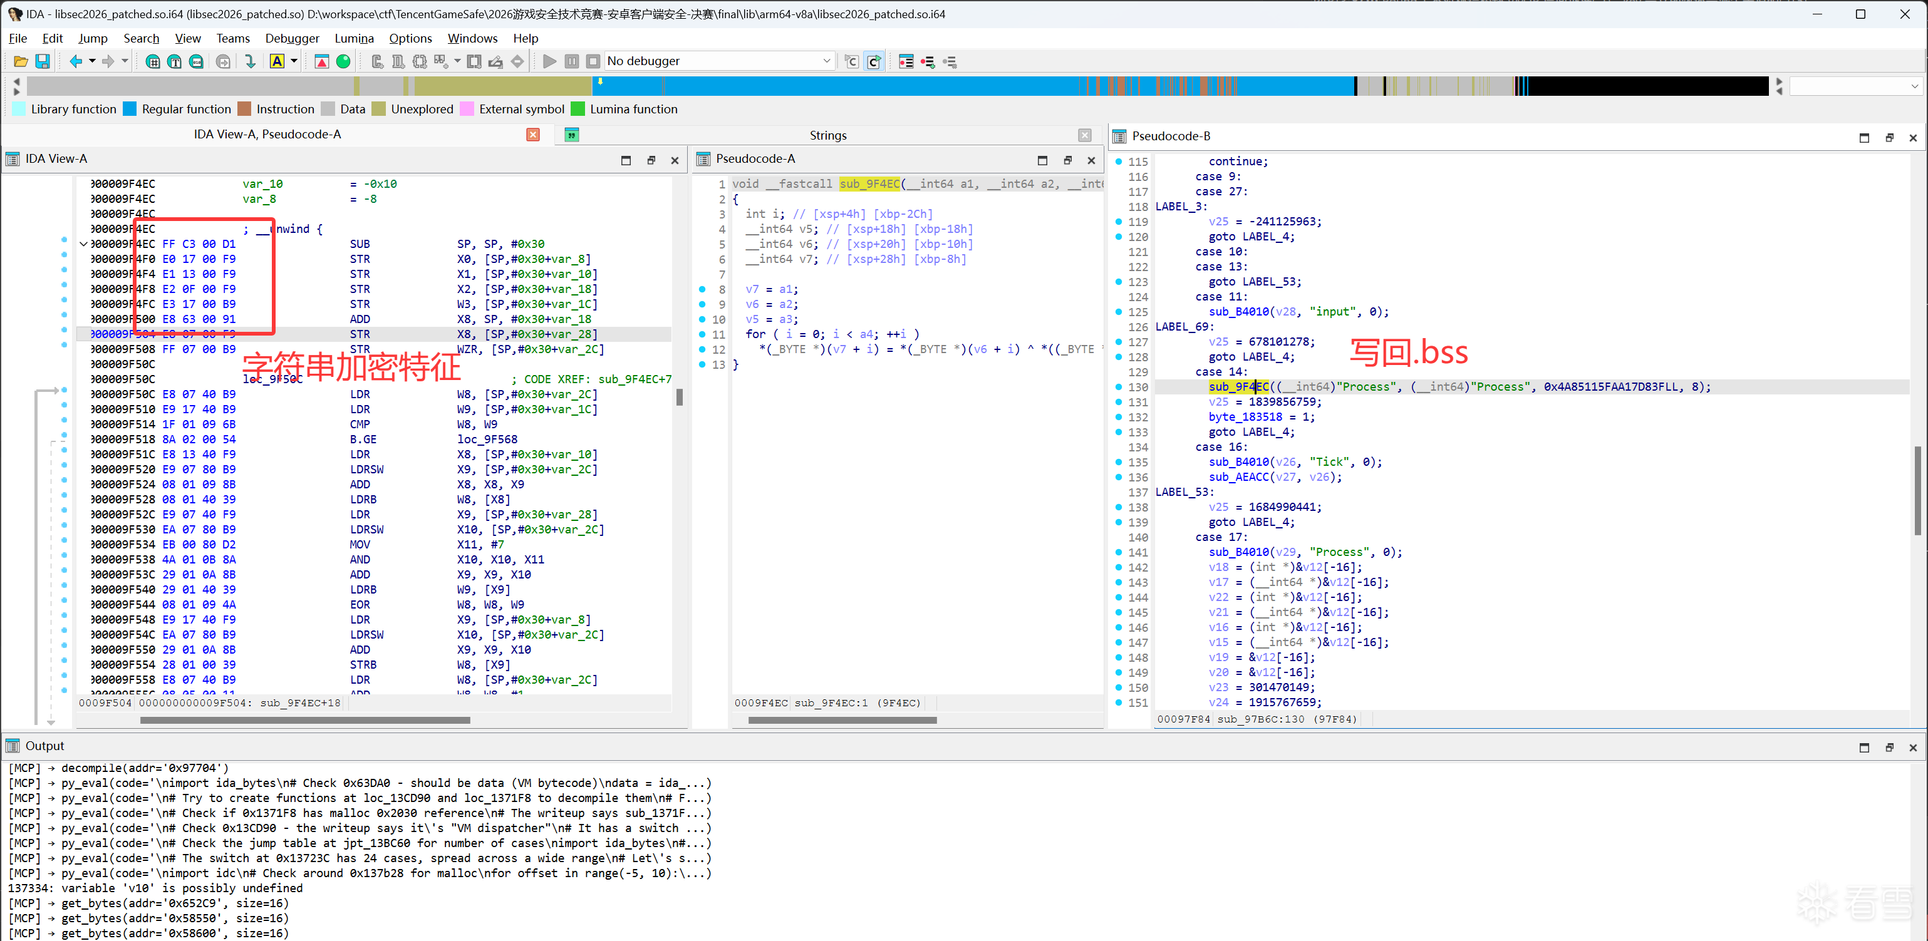Open the Lumina menu
The width and height of the screenshot is (1928, 941).
353,38
